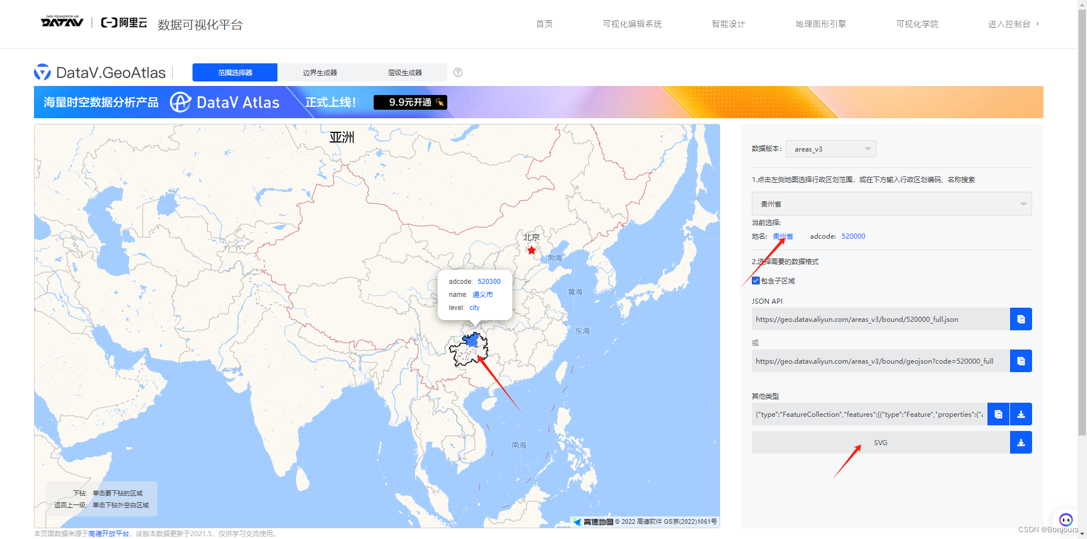Switch to the 范围选择器 tab

[x=235, y=72]
